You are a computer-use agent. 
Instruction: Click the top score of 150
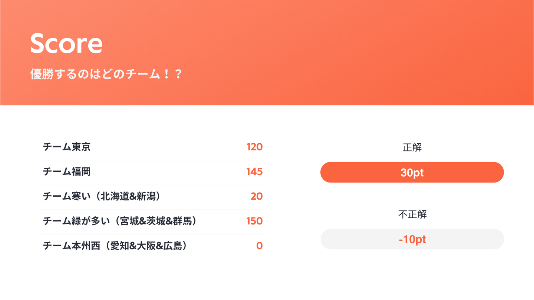click(x=254, y=221)
